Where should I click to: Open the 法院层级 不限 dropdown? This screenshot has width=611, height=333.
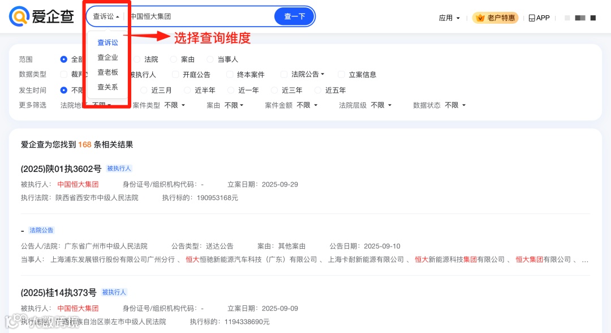tap(381, 105)
